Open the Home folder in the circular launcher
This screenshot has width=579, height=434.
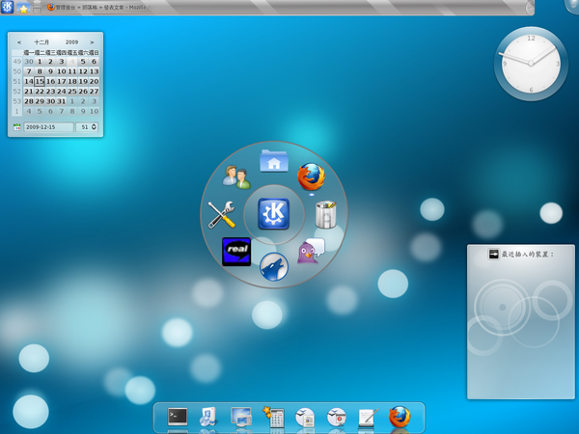(x=274, y=161)
